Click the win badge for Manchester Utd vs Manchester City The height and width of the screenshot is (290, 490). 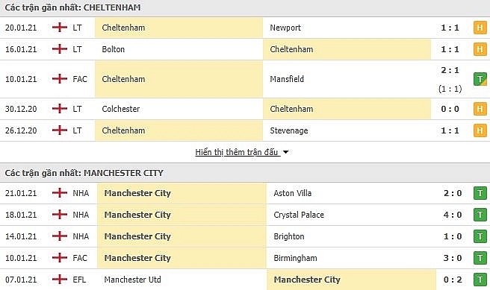(x=480, y=280)
